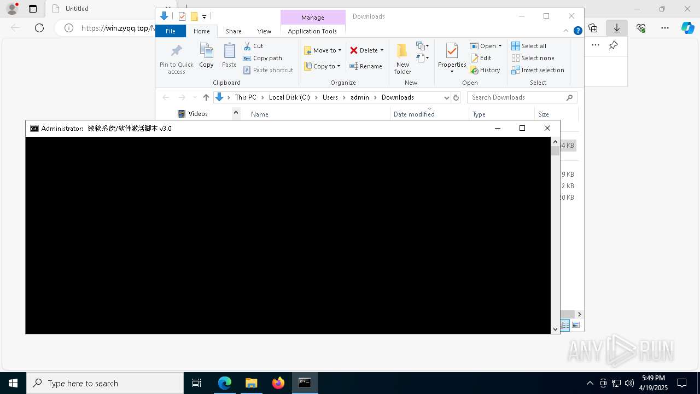Open recent locations dropdown arrow
700x394 pixels.
point(194,97)
